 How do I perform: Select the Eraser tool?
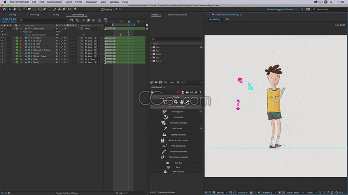64,9
